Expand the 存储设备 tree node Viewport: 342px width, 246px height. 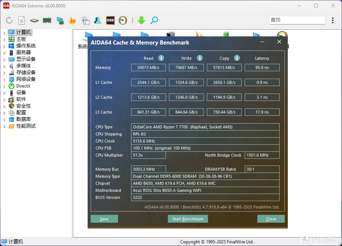tap(4, 73)
